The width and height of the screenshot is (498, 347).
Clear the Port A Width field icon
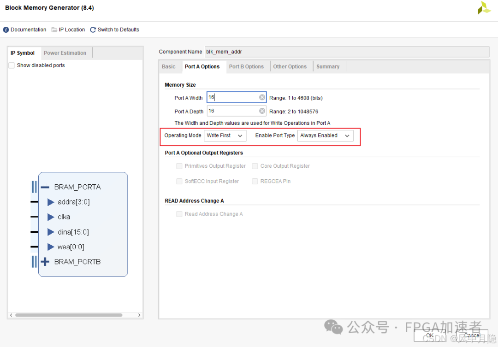click(262, 97)
